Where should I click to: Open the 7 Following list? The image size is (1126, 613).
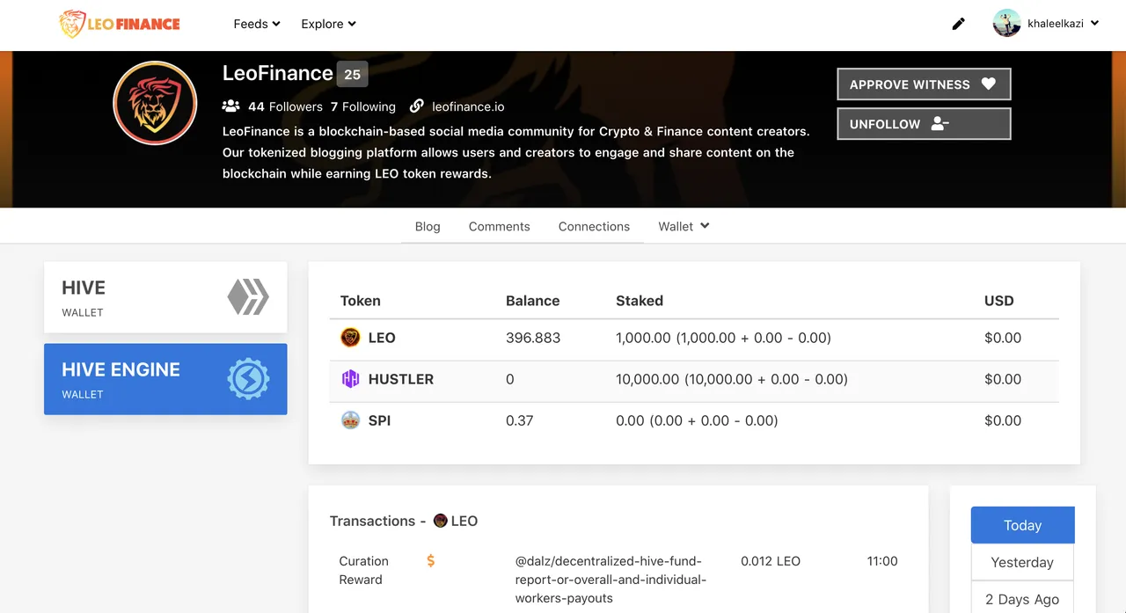click(x=363, y=106)
